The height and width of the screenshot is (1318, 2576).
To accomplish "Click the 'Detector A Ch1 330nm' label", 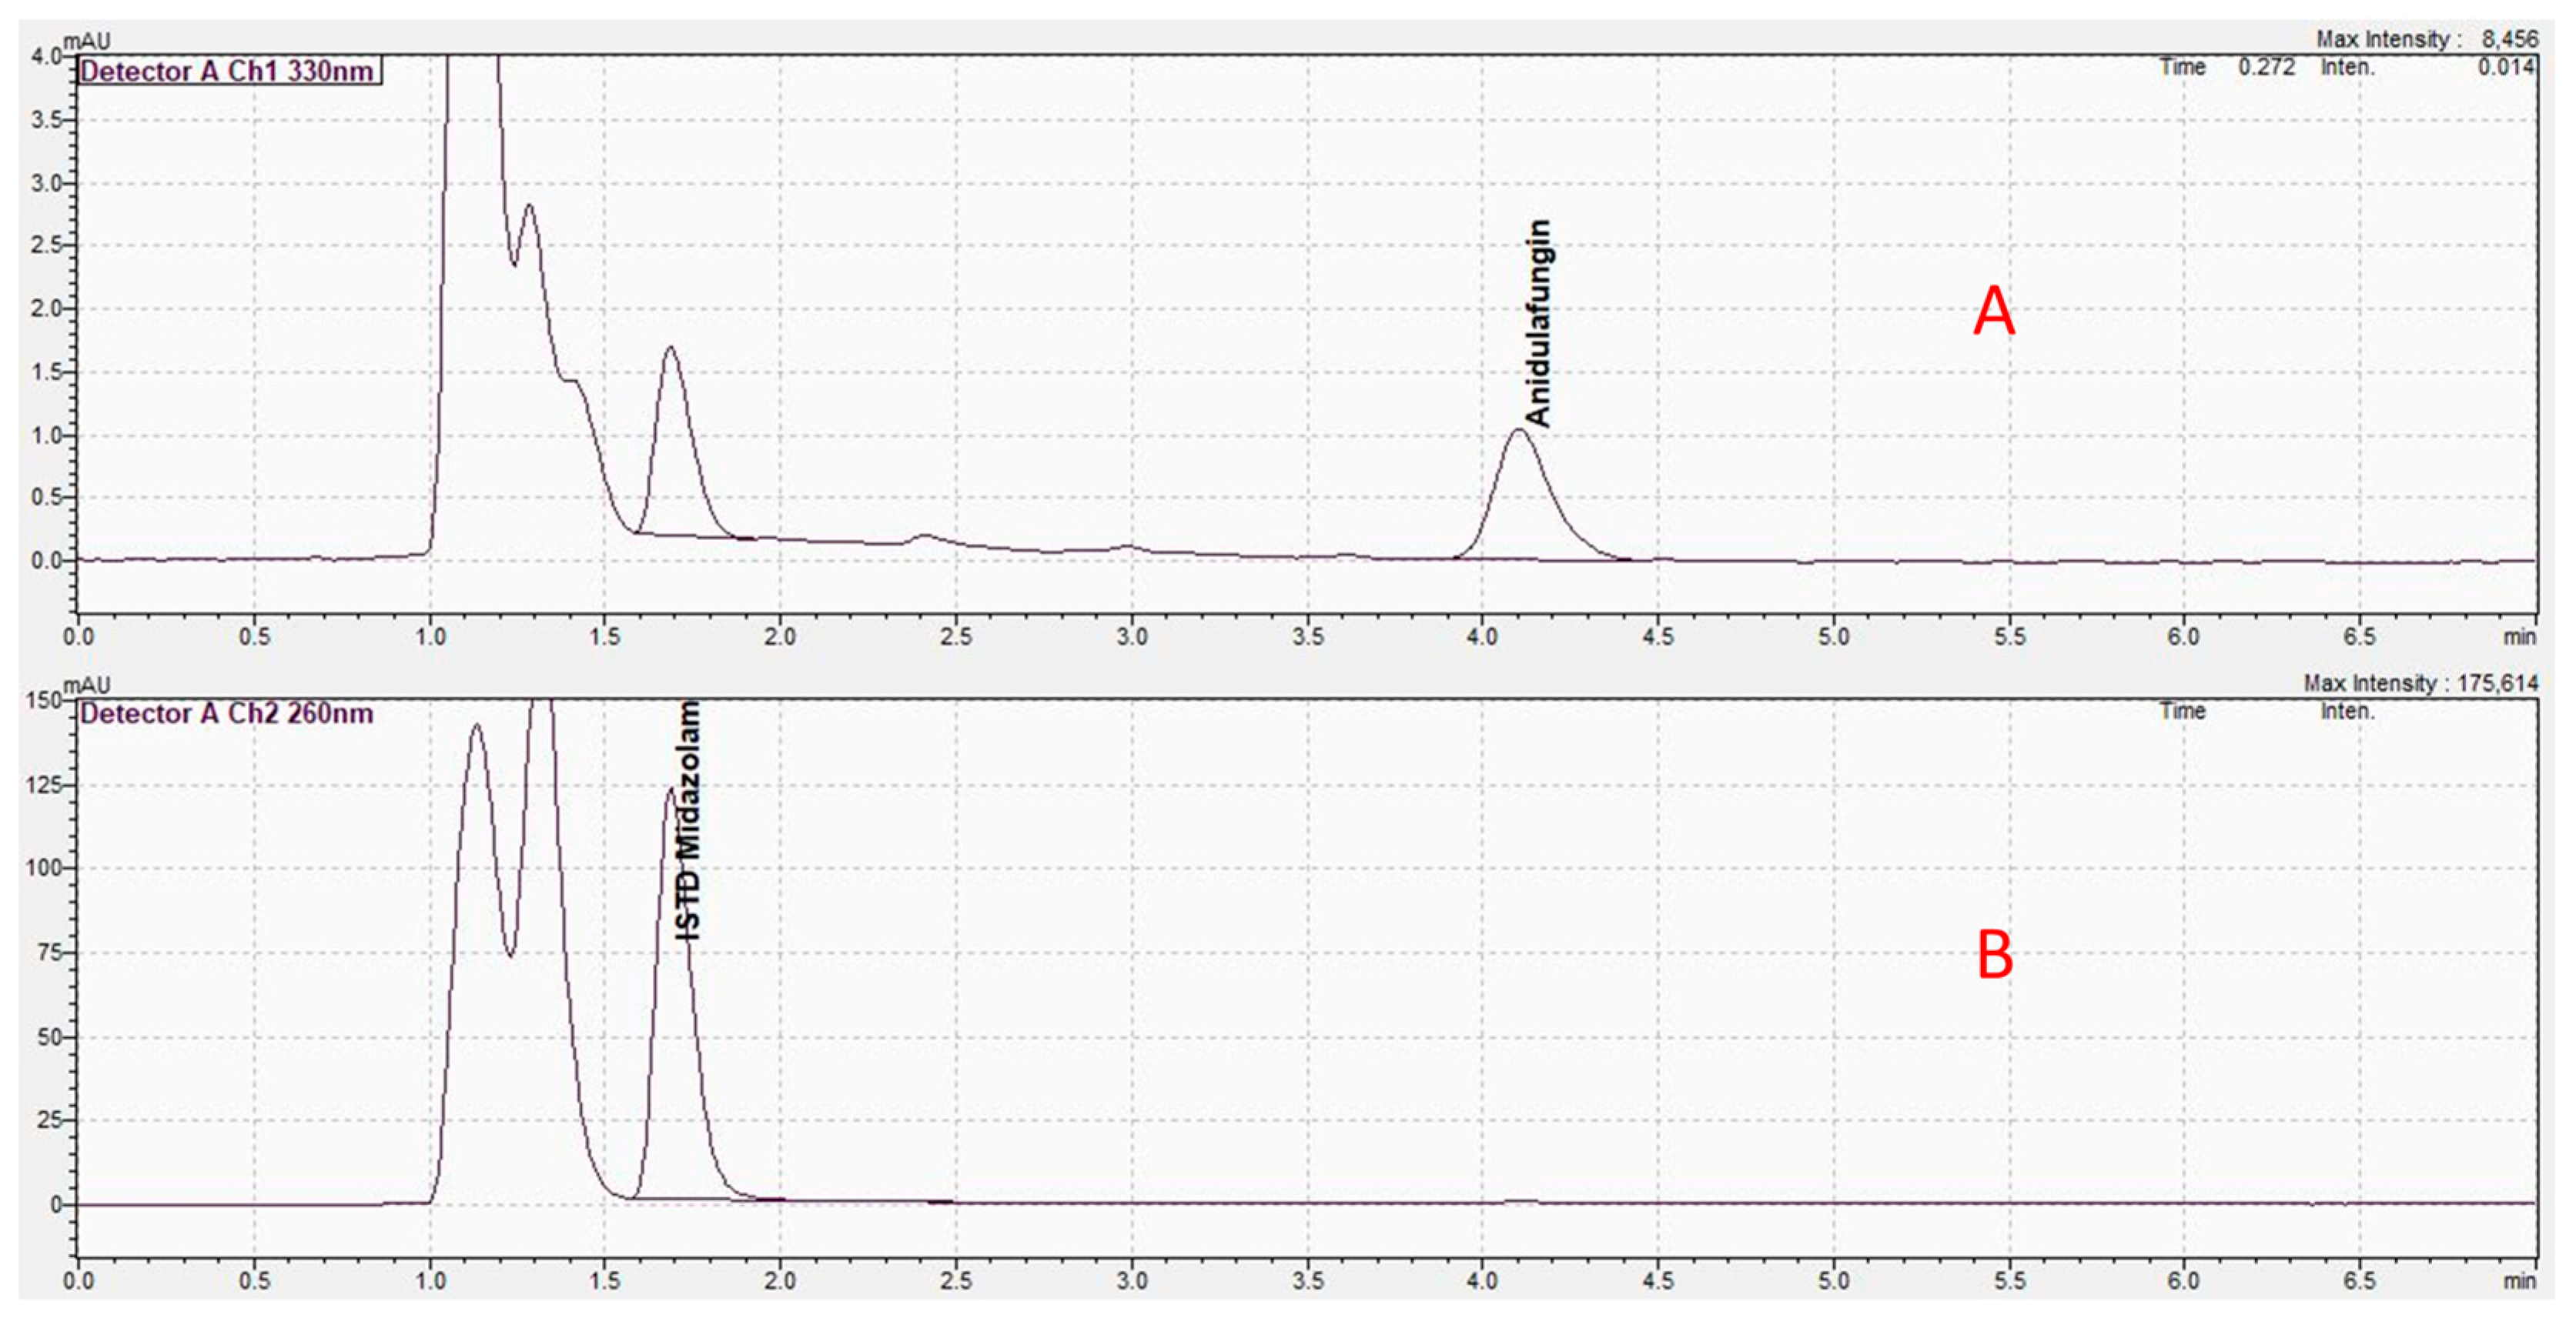I will 228,71.
